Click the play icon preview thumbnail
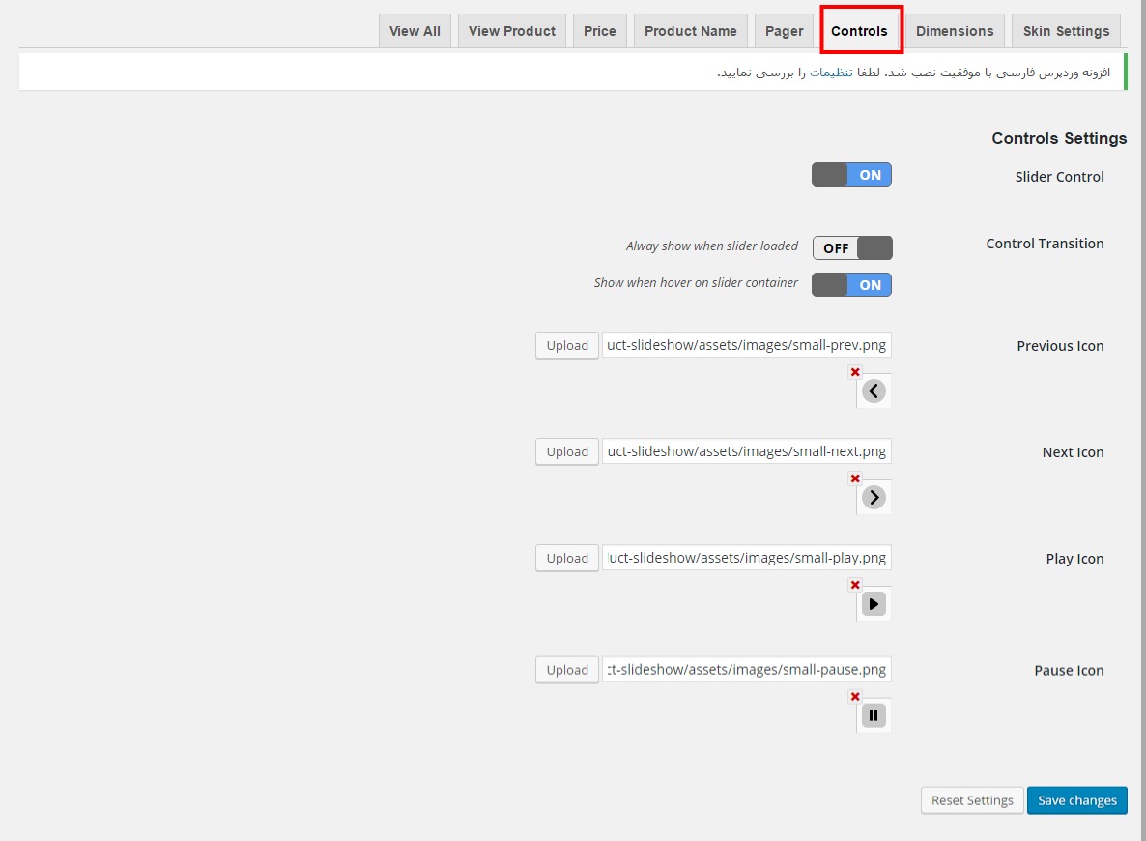The image size is (1146, 841). click(874, 604)
